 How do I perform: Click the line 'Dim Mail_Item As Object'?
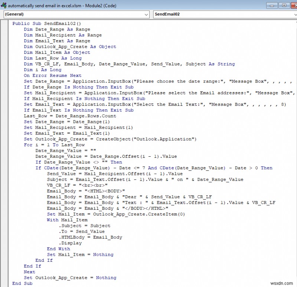coord(57,52)
